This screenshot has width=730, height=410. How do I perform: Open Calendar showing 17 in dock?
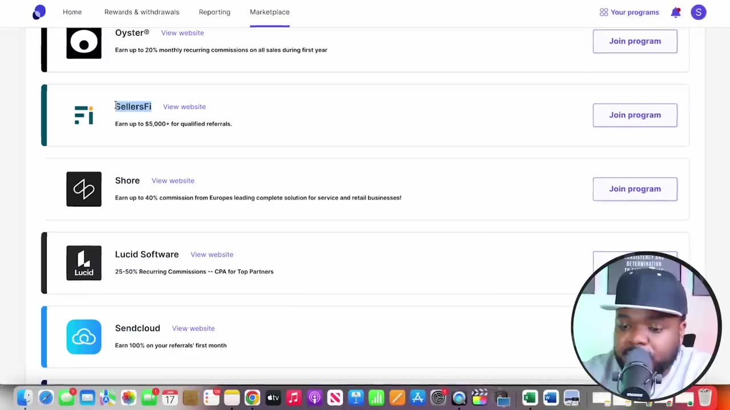(170, 397)
